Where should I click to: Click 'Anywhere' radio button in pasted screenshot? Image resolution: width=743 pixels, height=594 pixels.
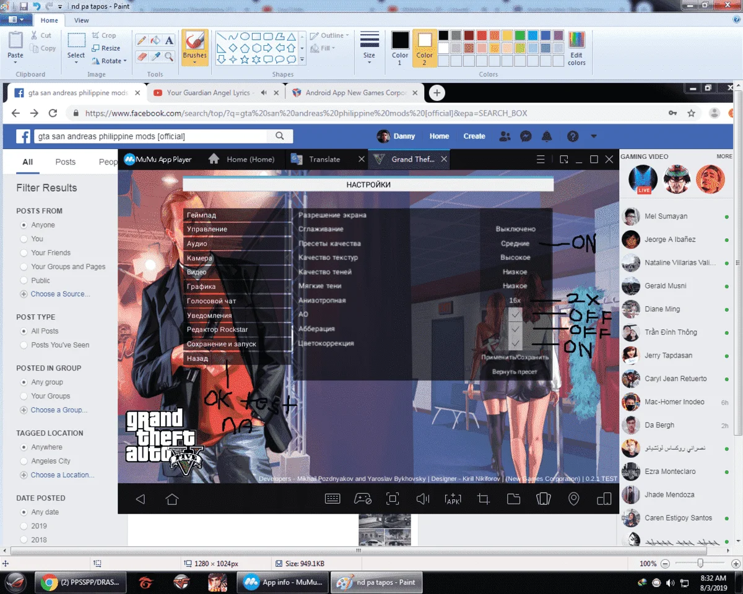click(24, 447)
